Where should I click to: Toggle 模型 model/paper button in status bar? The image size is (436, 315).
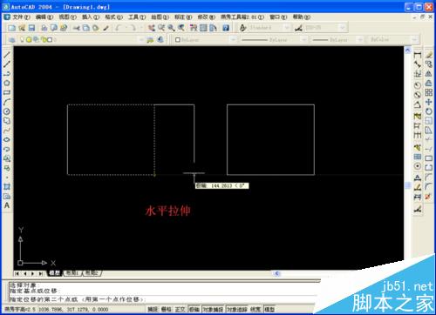(x=269, y=309)
